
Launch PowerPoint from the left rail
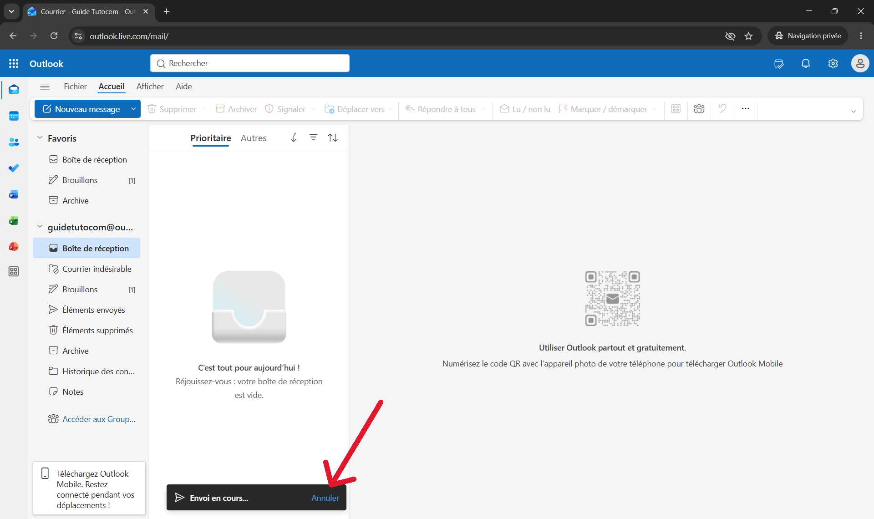14,246
